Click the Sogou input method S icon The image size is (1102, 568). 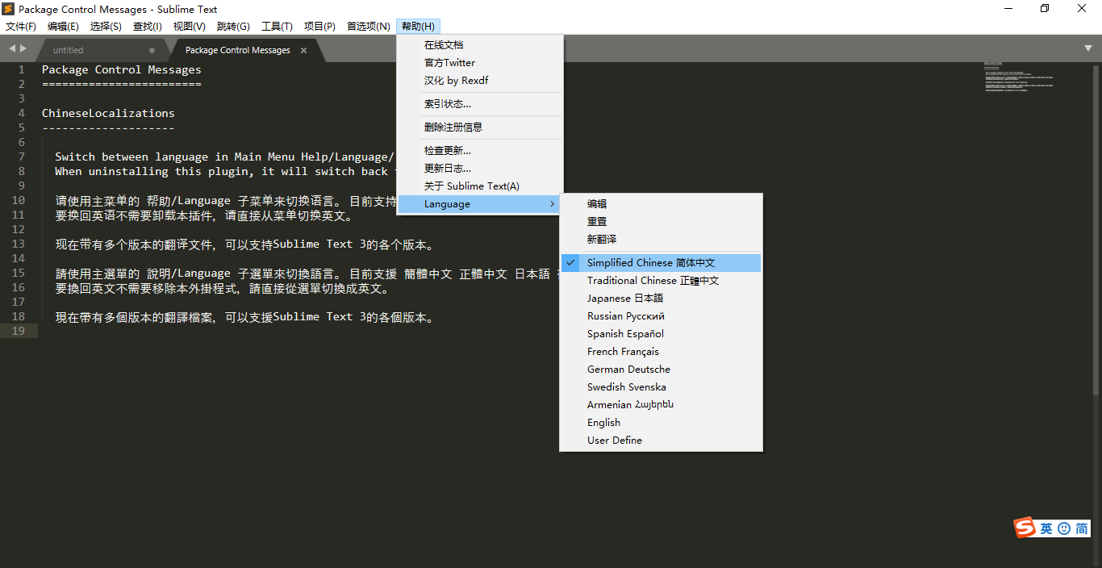pos(1025,528)
